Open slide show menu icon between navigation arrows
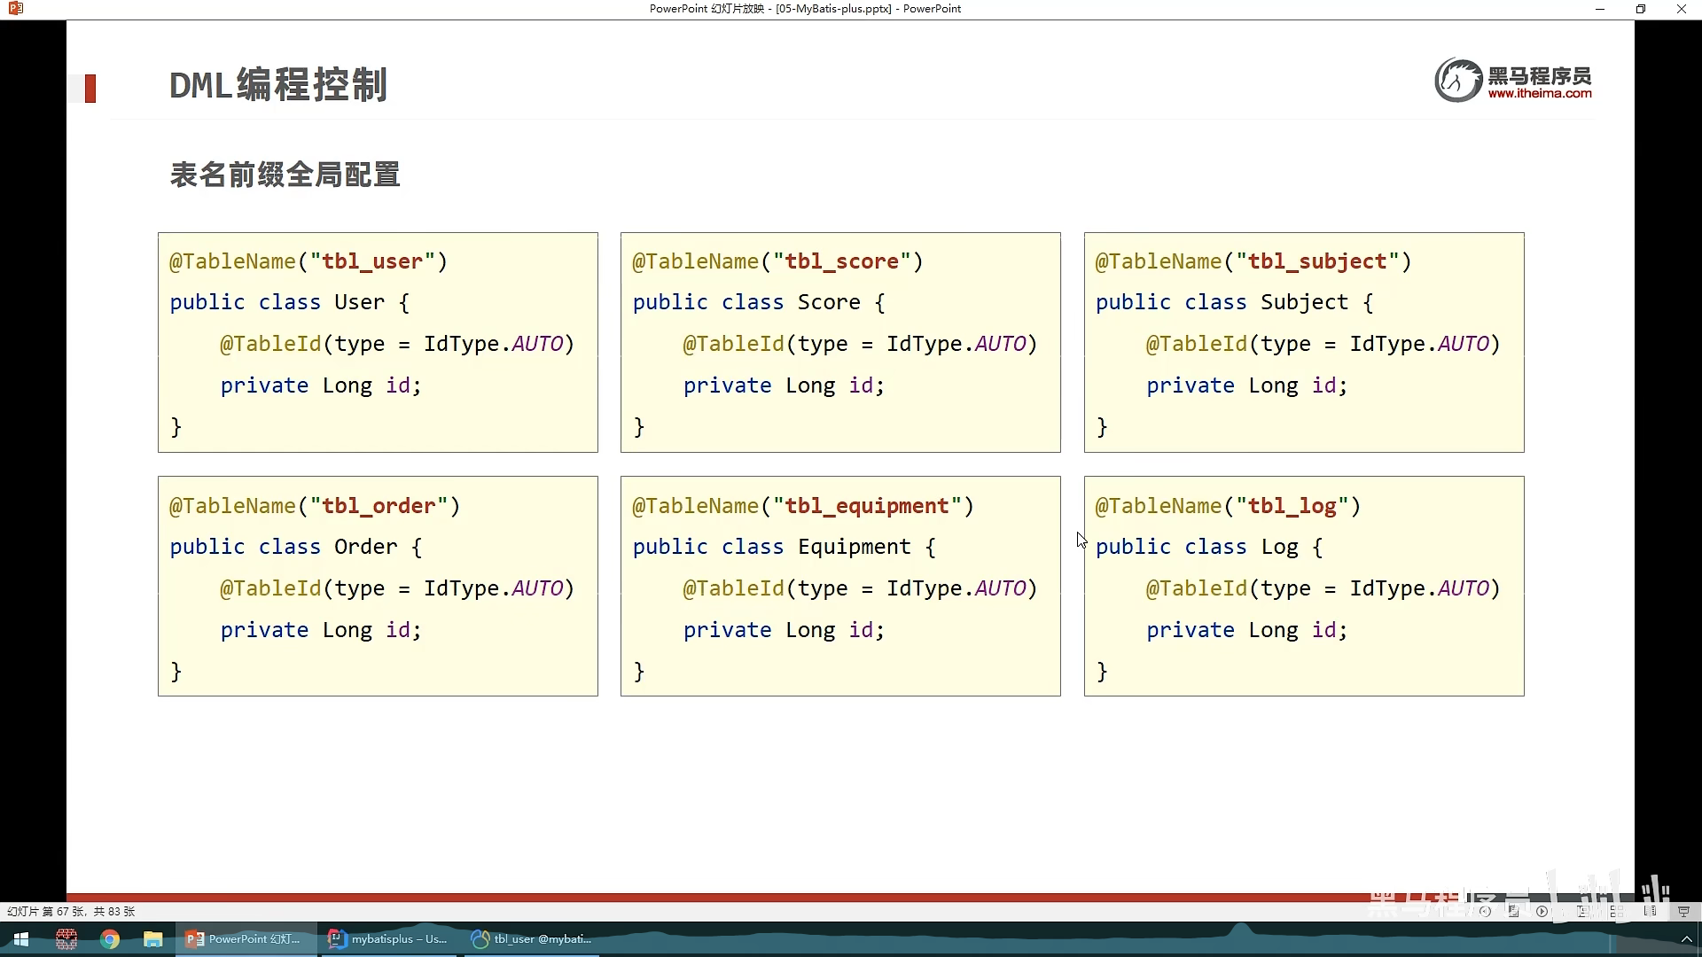 pyautogui.click(x=1513, y=911)
